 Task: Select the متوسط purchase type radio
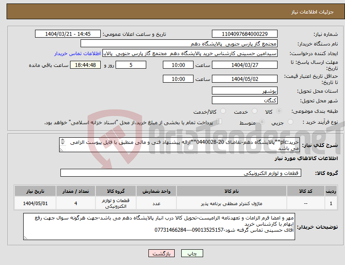tap(262, 122)
